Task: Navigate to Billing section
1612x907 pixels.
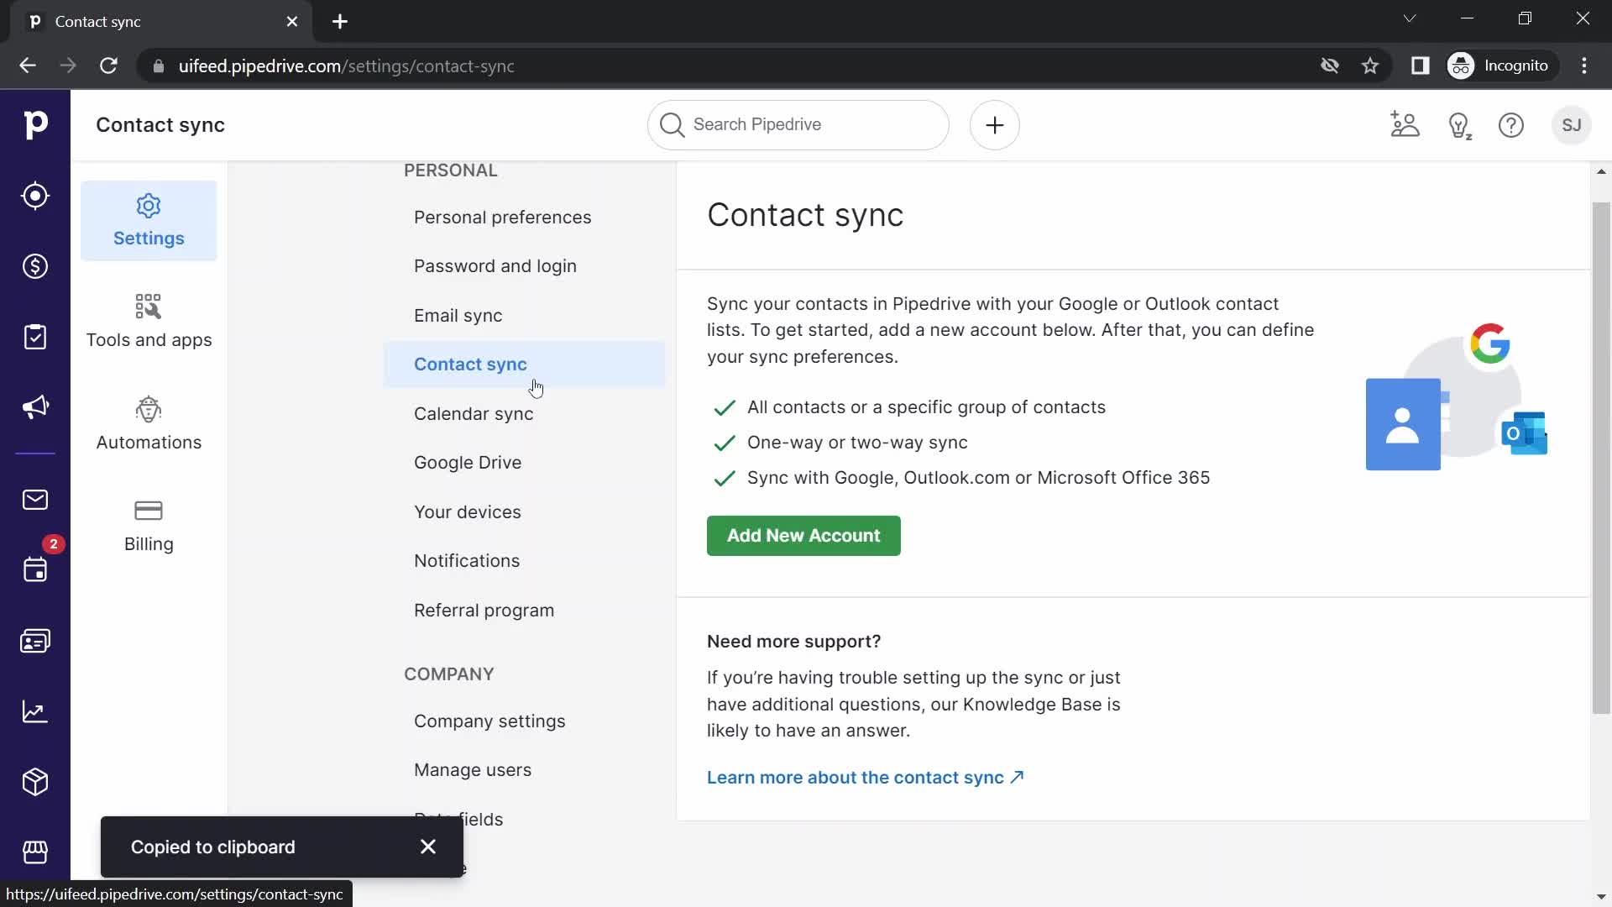Action: (x=149, y=526)
